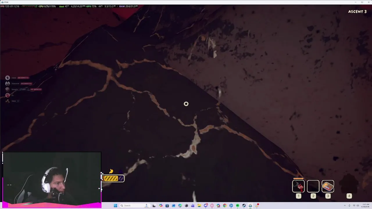Click Cesar's avatar in voice overlay
The width and height of the screenshot is (372, 209).
coord(8,78)
